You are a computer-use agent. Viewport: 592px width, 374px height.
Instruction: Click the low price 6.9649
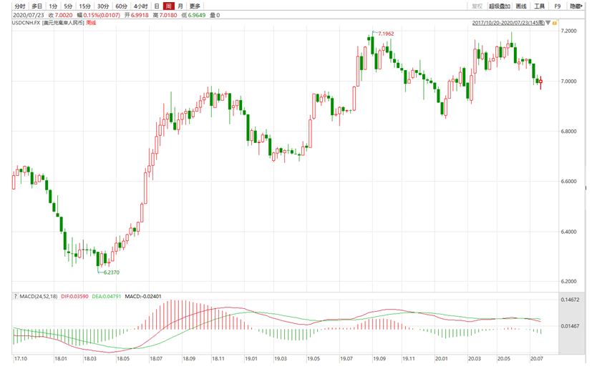[x=197, y=15]
